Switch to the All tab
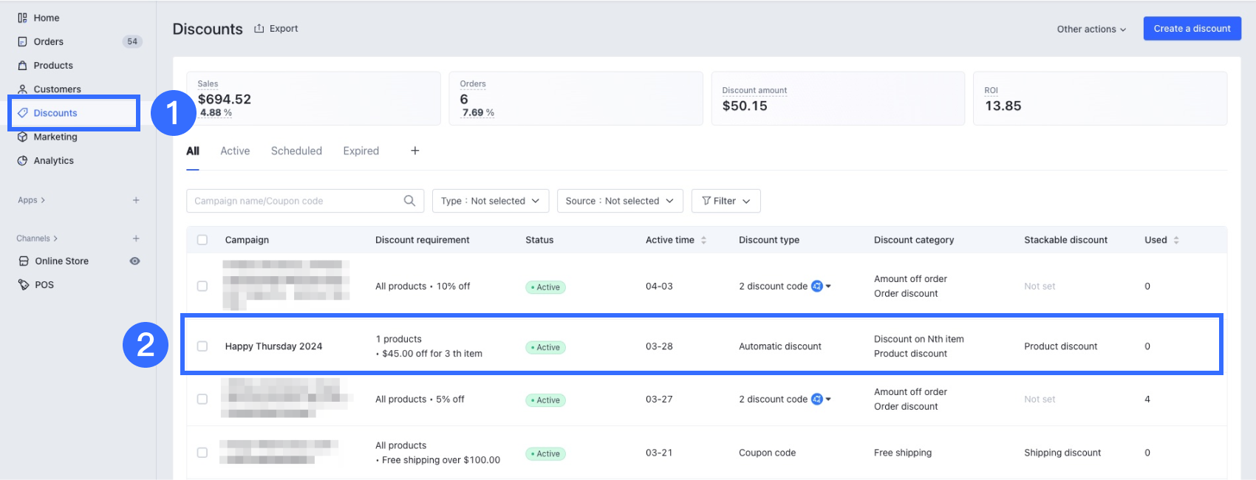1256x480 pixels. [x=193, y=151]
